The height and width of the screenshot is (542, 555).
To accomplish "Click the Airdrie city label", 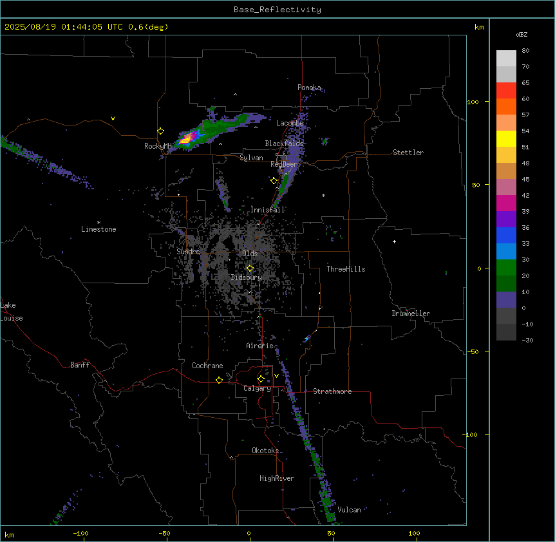I will point(260,346).
